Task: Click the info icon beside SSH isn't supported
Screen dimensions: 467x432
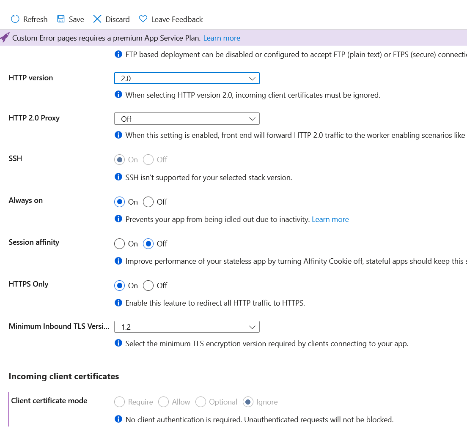Action: click(118, 177)
